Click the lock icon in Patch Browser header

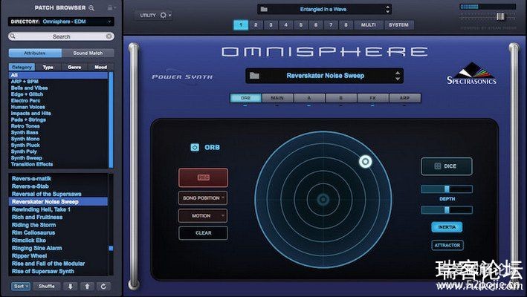(x=110, y=7)
